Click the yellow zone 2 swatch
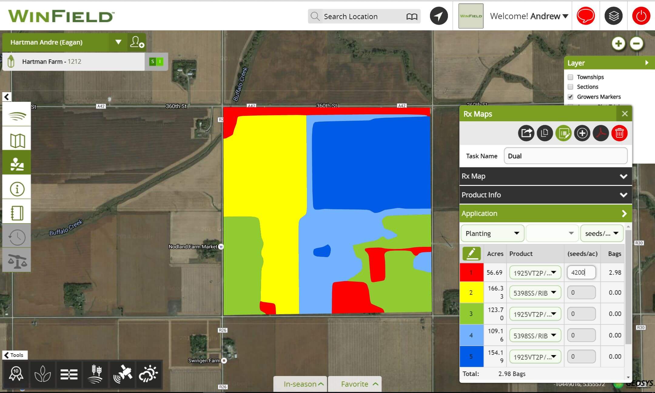Image resolution: width=655 pixels, height=393 pixels. click(x=471, y=293)
